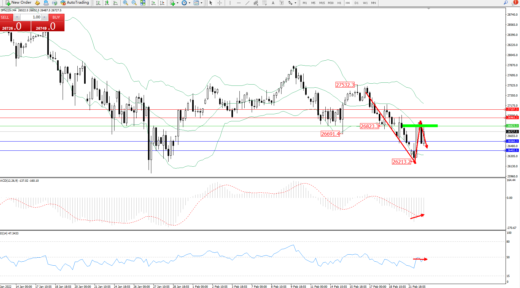
Task: Tile chart windows
Action: click(x=143, y=3)
